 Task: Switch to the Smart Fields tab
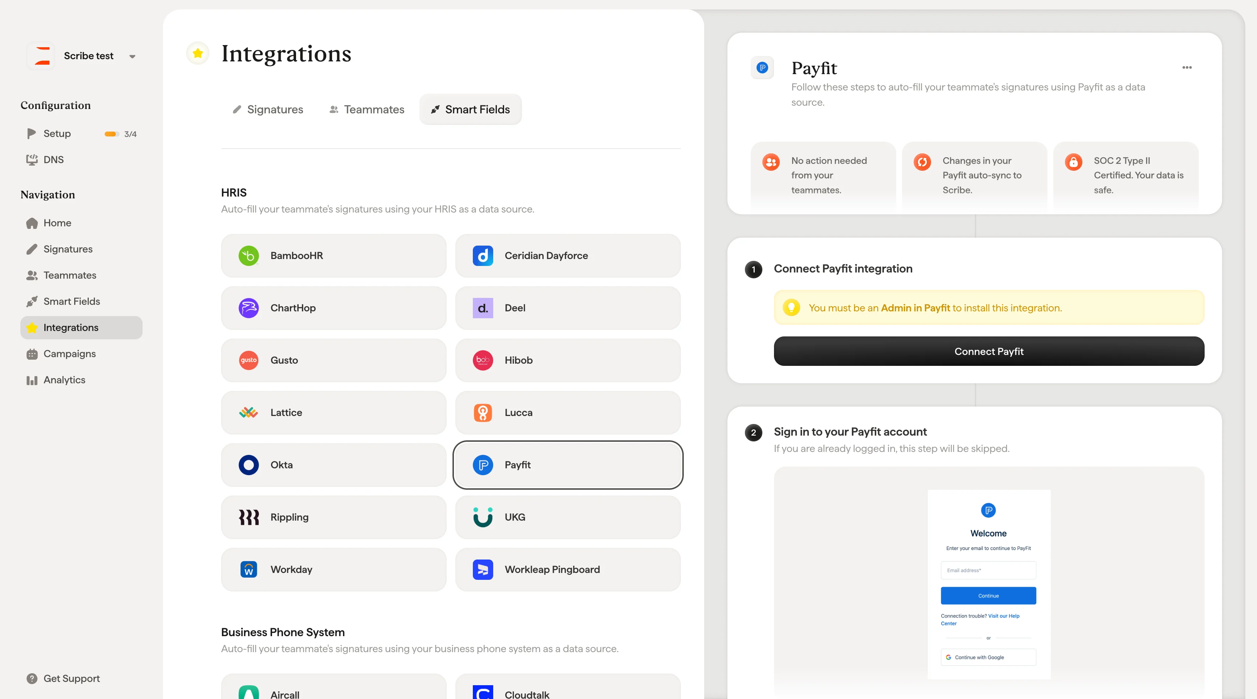tap(470, 110)
